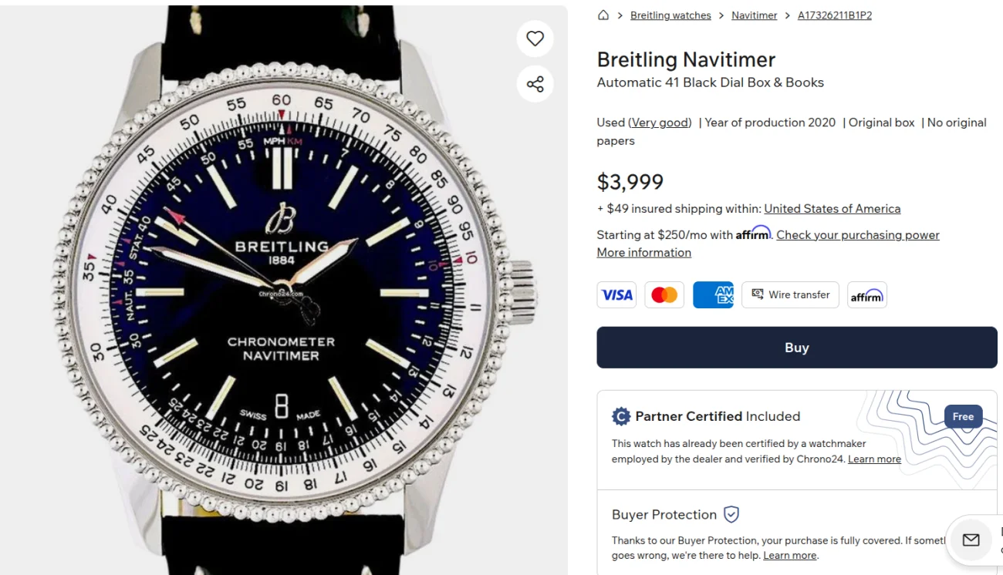This screenshot has height=575, width=1003.
Task: Enlarge the Breitling Navitimer watch photo
Action: pyautogui.click(x=282, y=293)
